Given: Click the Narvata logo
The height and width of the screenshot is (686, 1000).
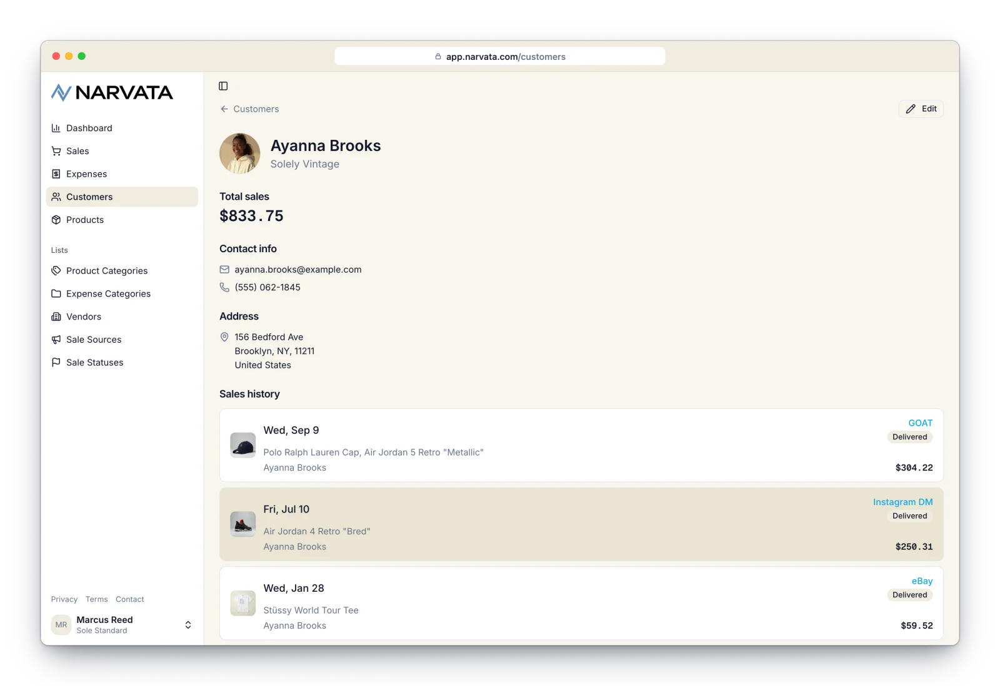Looking at the screenshot, I should point(112,93).
